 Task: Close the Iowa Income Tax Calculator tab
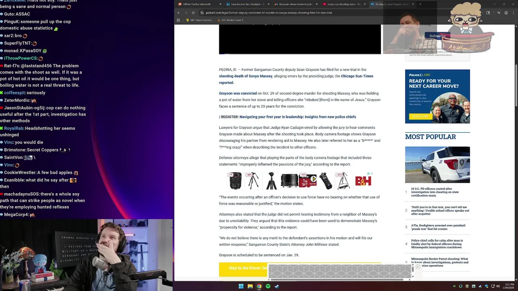[x=268, y=4]
